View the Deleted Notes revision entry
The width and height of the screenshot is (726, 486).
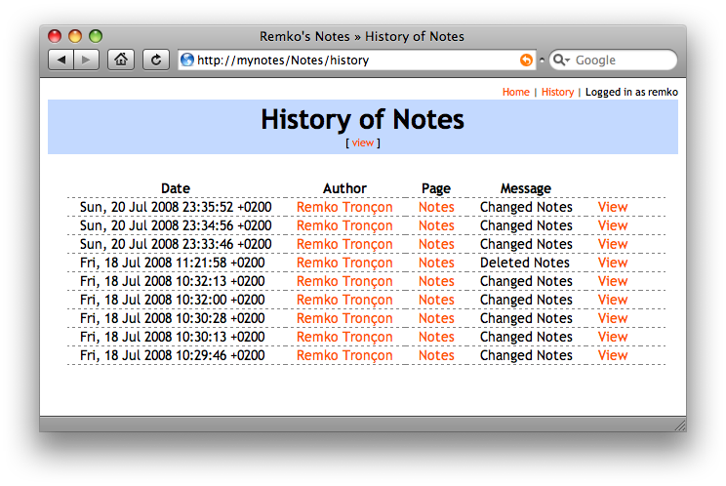click(x=612, y=263)
